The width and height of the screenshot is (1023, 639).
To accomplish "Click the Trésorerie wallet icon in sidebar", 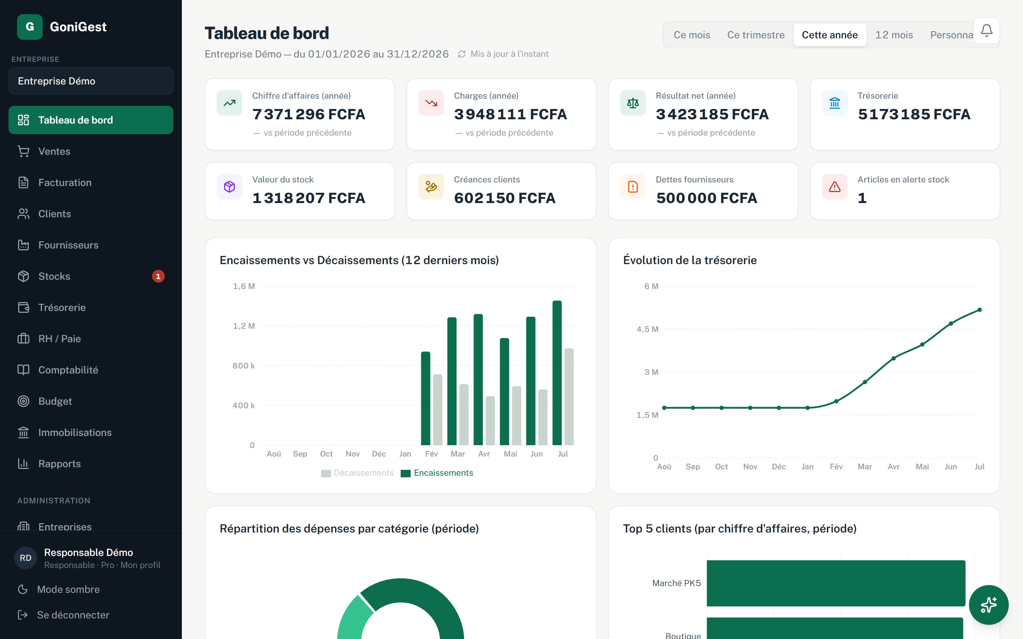I will 23,308.
